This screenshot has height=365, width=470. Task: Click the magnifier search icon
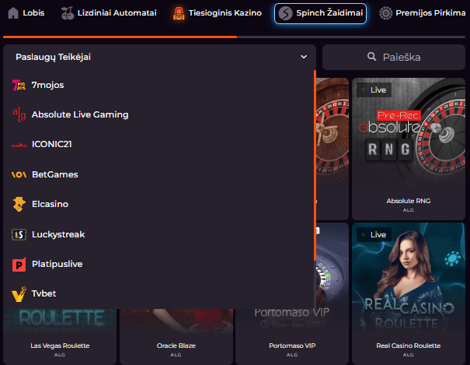click(371, 57)
